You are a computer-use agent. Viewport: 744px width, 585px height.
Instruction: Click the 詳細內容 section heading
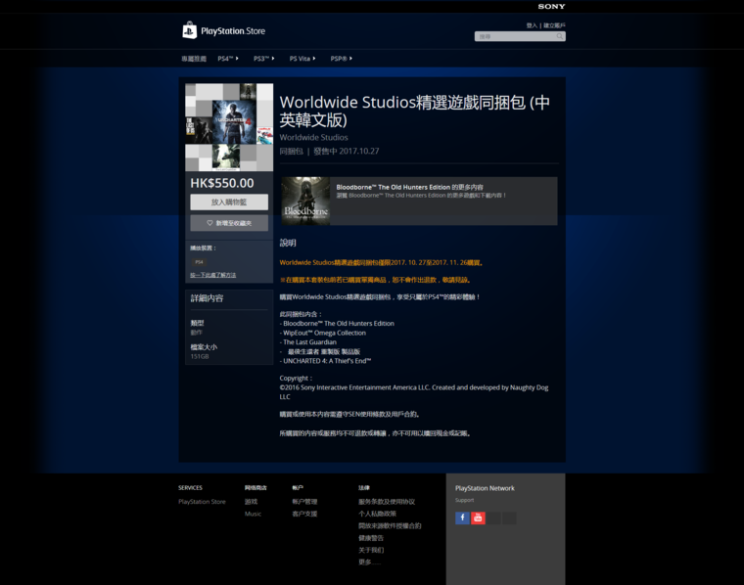207,298
